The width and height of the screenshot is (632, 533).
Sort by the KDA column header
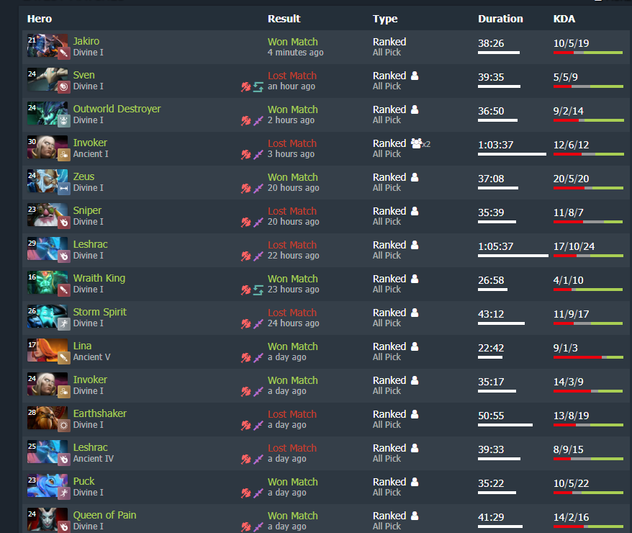[x=564, y=19]
